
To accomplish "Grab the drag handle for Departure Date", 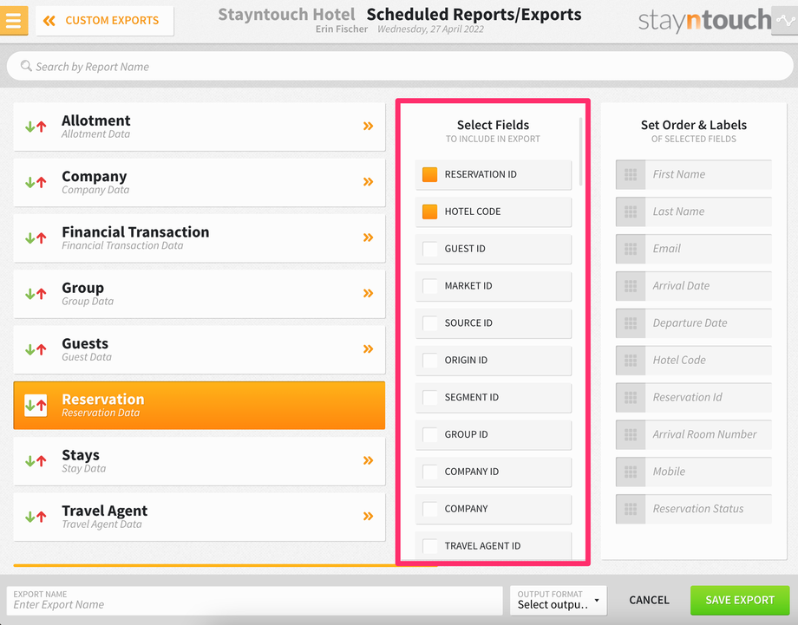I will click(x=631, y=323).
